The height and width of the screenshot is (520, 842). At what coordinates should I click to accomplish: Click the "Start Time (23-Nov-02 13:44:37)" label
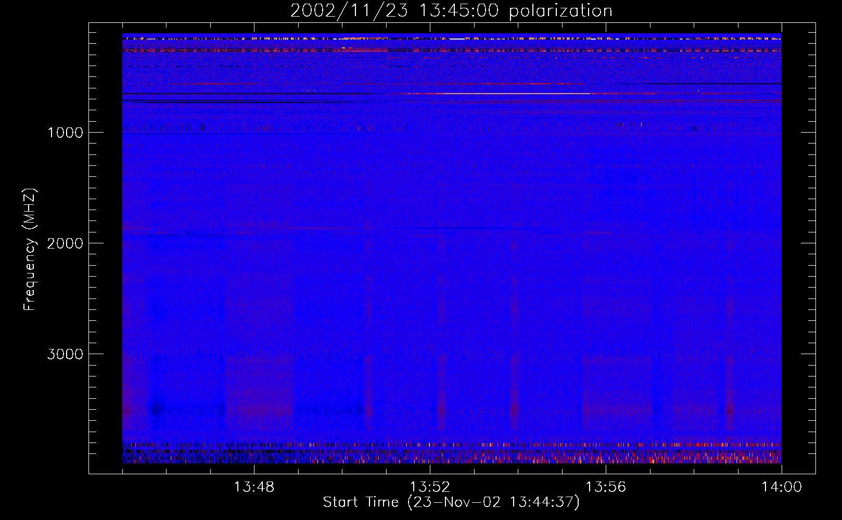point(451,502)
